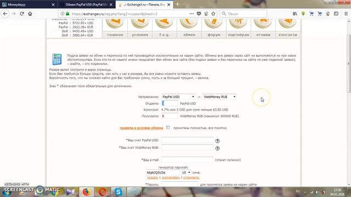
Task: Click the calculator icon near the notice text
Action: (x=57, y=59)
